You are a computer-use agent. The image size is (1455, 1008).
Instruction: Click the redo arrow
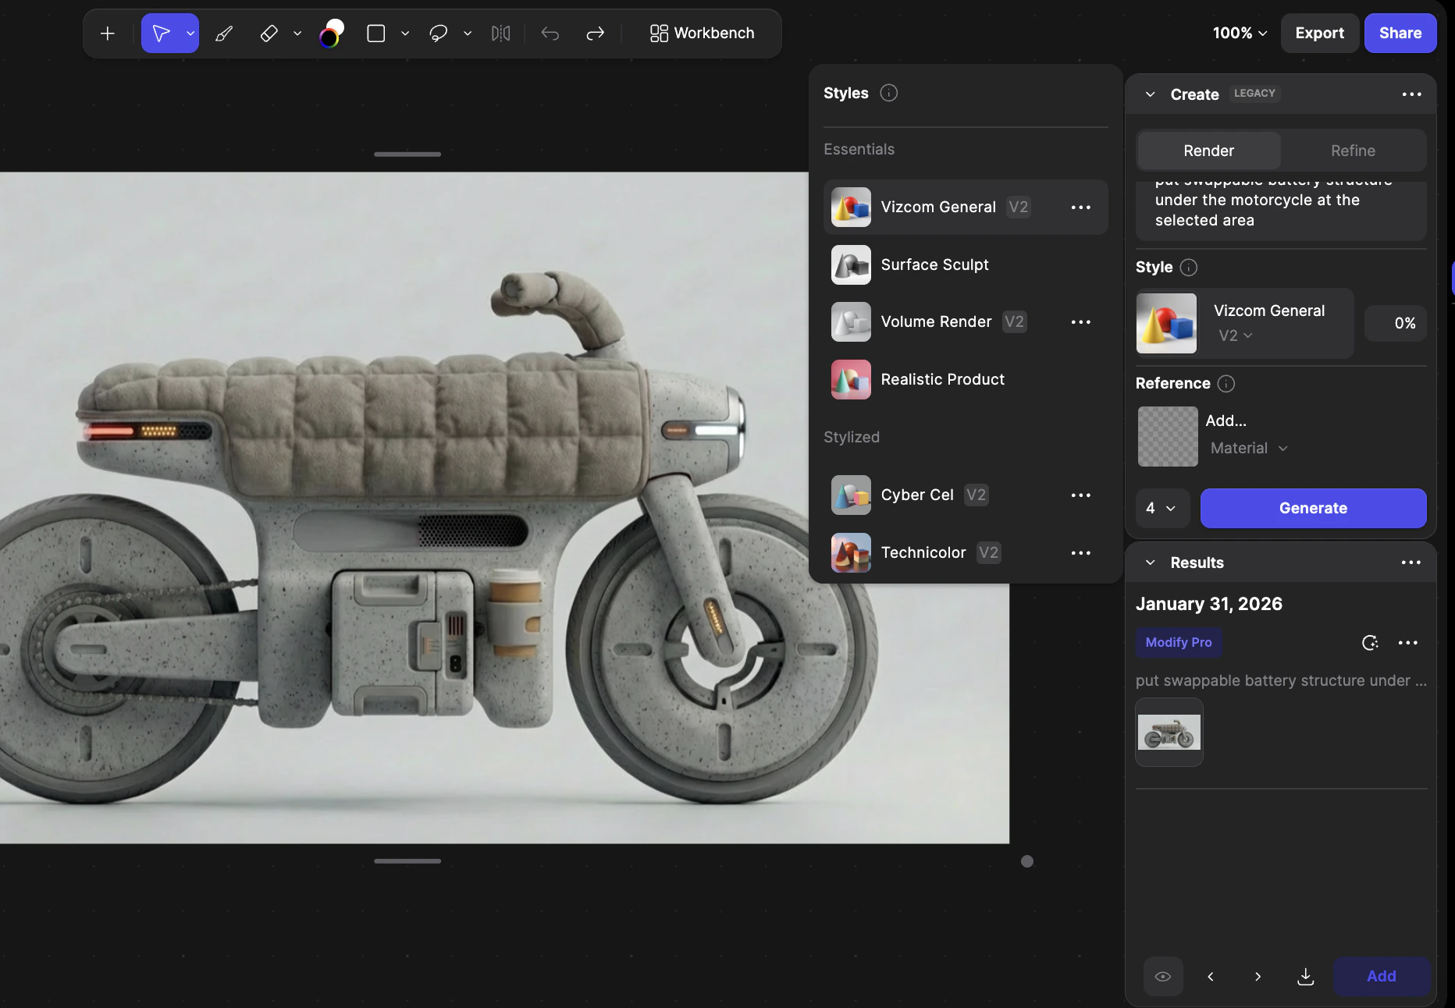pyautogui.click(x=595, y=34)
